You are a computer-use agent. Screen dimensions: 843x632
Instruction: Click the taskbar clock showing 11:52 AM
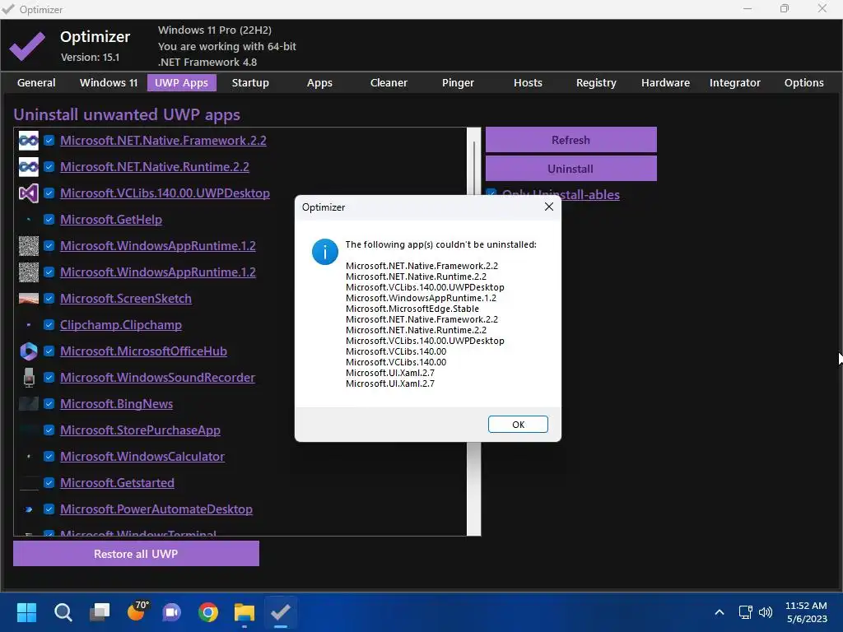pos(806,612)
